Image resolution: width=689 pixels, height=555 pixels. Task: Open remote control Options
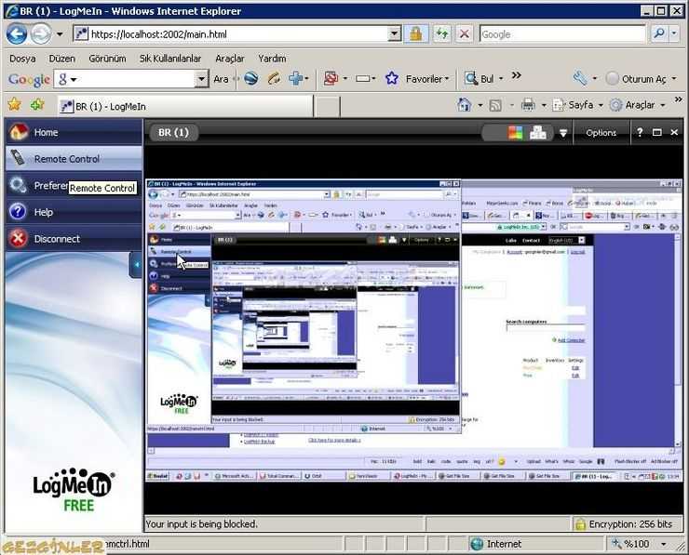601,133
